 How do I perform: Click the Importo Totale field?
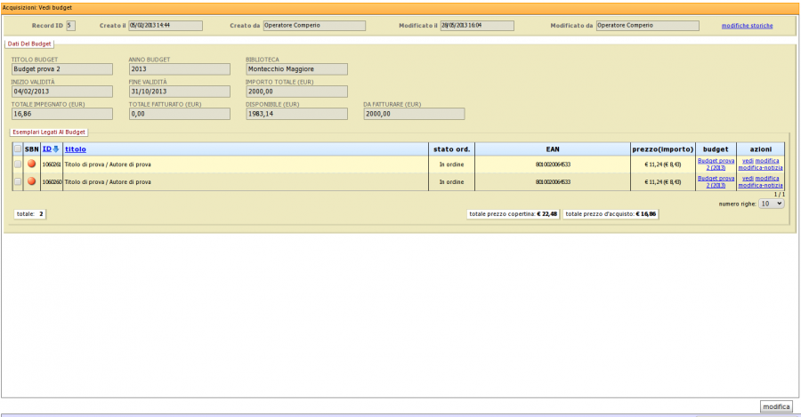pyautogui.click(x=296, y=91)
